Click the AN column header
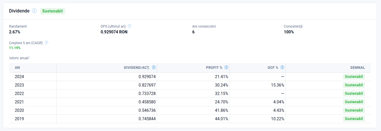The image size is (381, 131). (x=17, y=68)
